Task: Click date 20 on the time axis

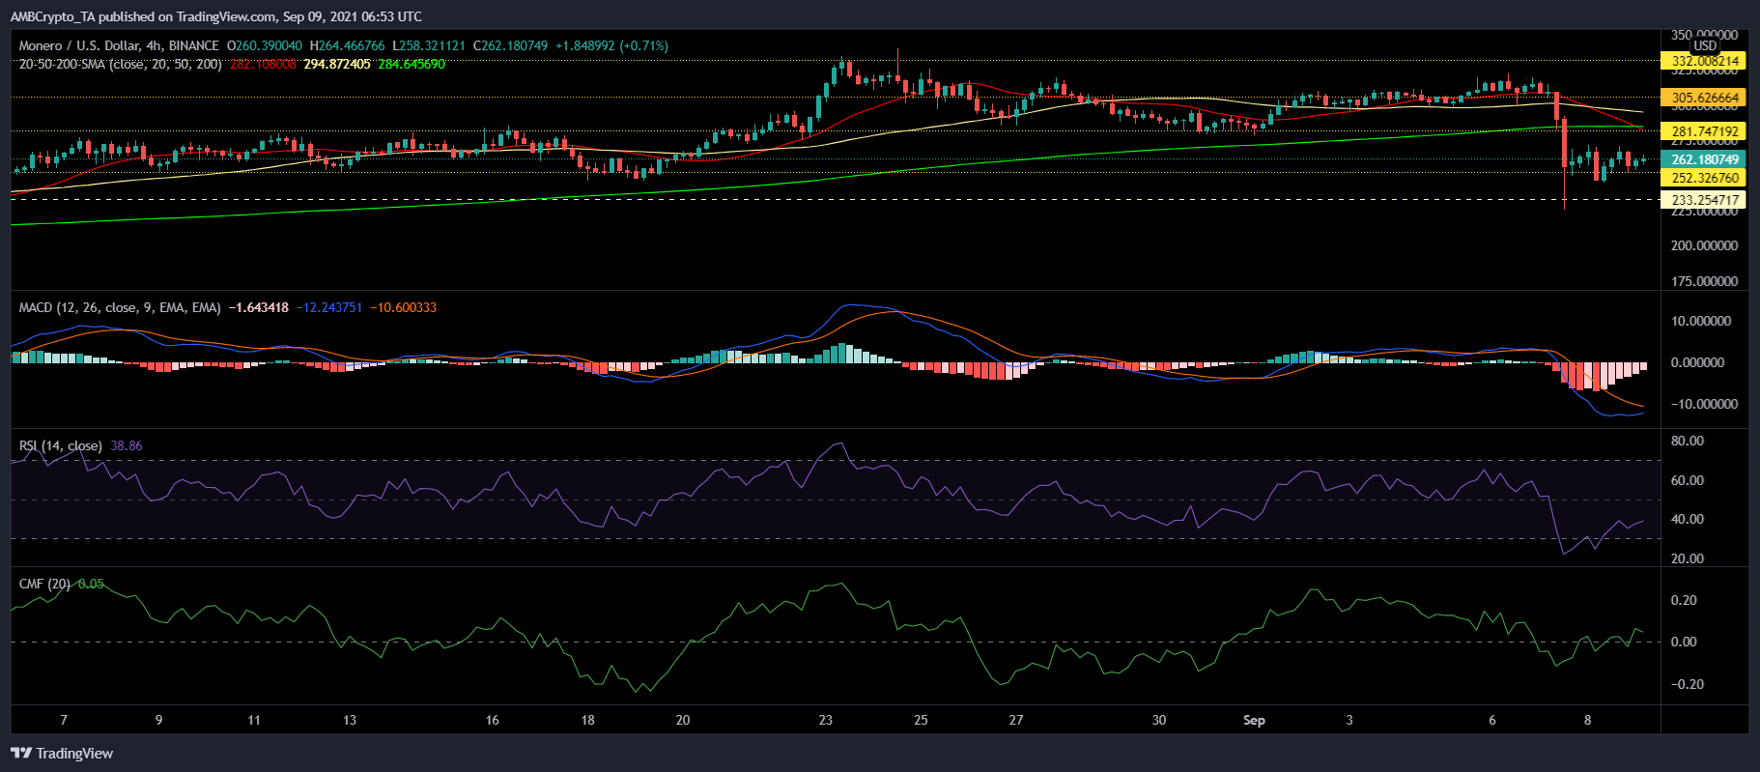Action: [683, 720]
